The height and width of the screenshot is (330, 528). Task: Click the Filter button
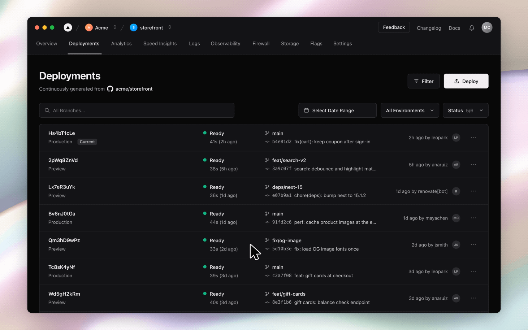[424, 81]
